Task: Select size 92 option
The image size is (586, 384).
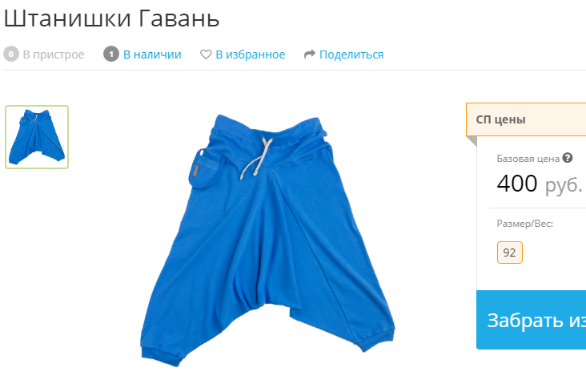Action: [510, 253]
